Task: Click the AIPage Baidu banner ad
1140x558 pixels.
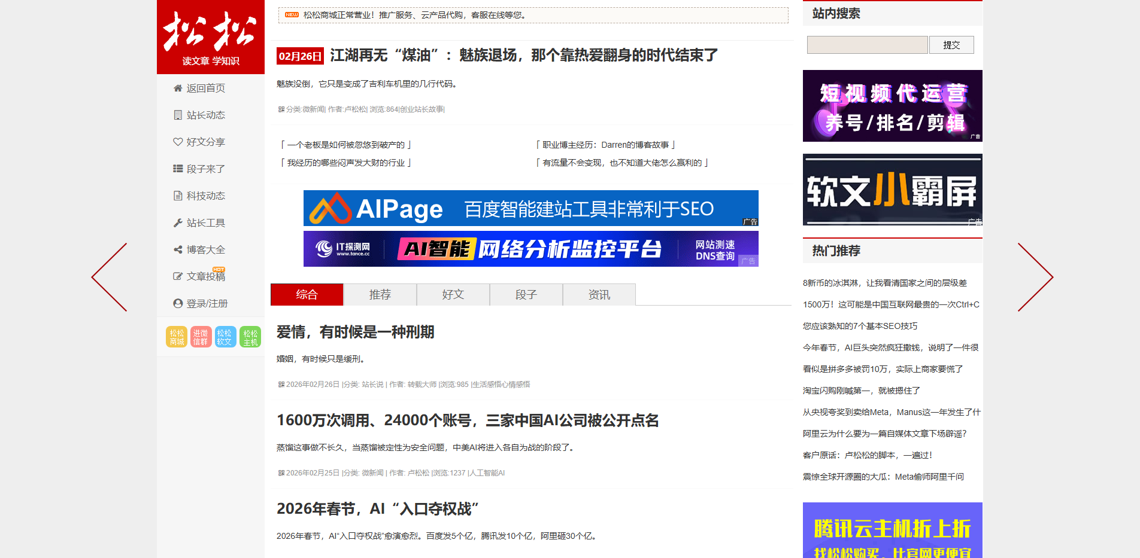Action: (x=530, y=208)
